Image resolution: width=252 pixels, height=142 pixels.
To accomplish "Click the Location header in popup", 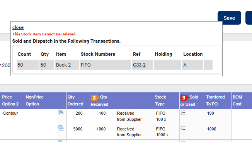I will pos(193,54).
